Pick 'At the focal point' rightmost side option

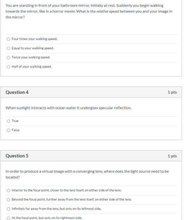click(x=8, y=218)
